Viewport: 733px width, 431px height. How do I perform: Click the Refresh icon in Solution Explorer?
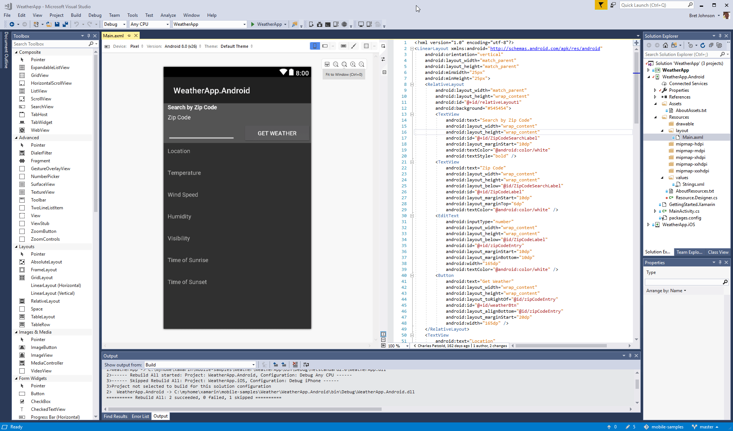pyautogui.click(x=703, y=45)
